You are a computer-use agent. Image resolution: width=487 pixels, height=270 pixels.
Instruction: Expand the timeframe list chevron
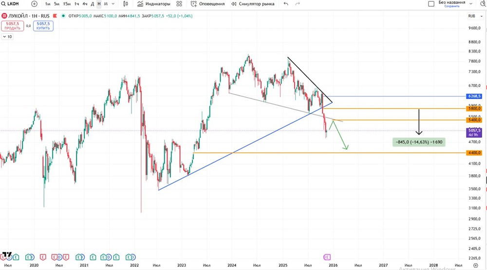113,4
